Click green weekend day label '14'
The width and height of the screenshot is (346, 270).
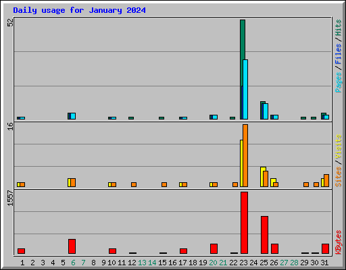click(x=152, y=263)
